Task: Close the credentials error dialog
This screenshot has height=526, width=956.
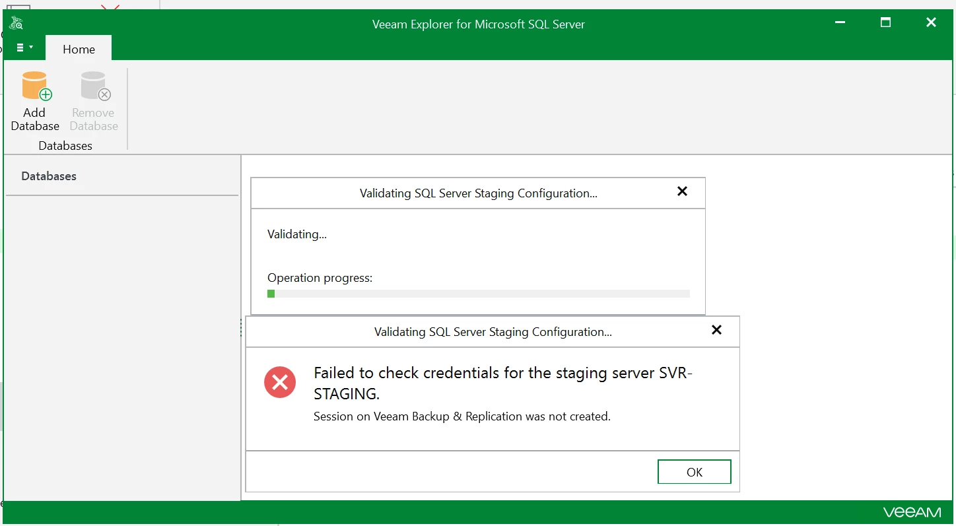Action: 716,330
